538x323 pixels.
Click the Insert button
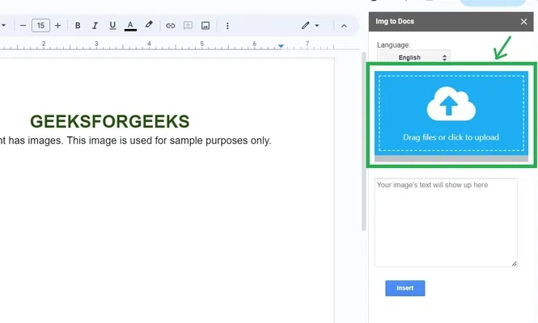tap(405, 288)
